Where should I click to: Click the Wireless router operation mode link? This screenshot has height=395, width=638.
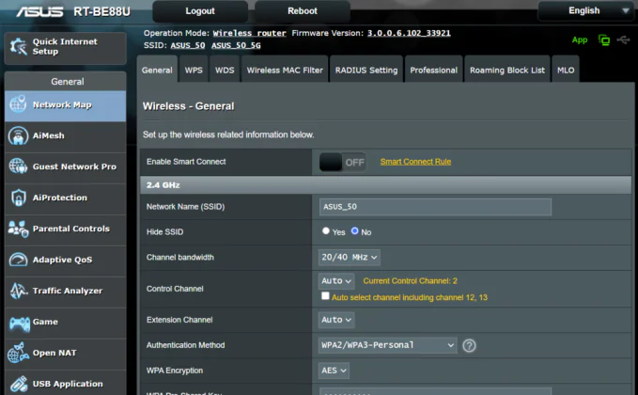(249, 34)
